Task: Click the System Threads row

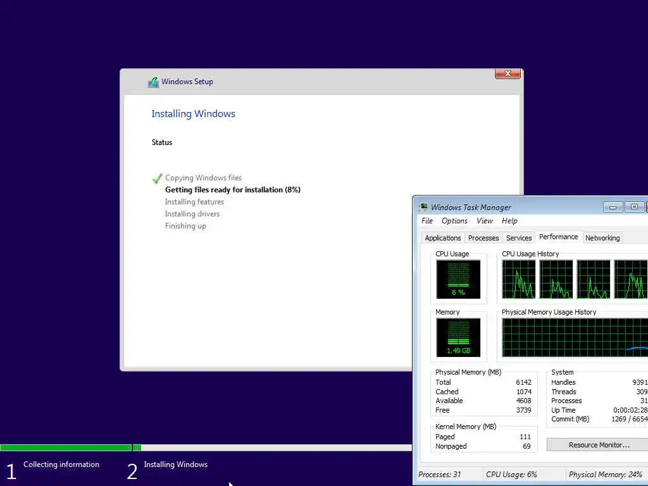Action: click(x=599, y=392)
